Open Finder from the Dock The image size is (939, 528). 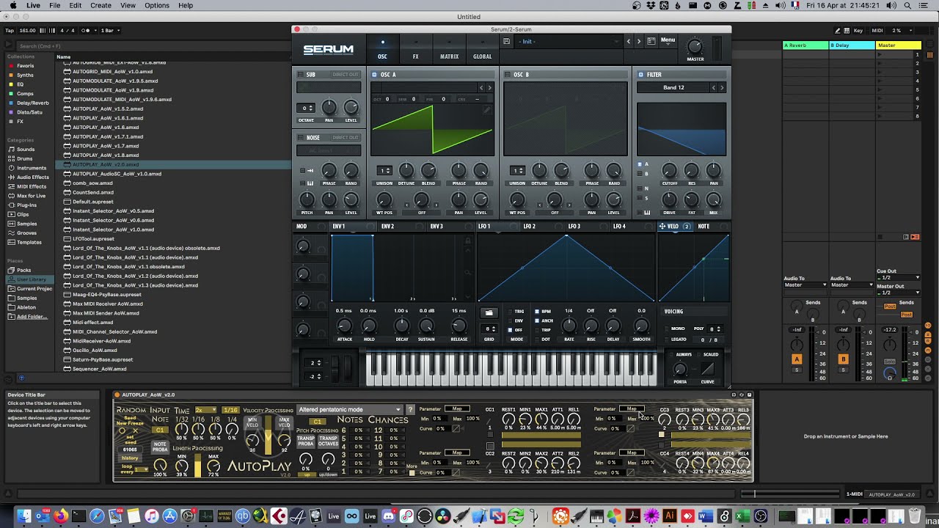click(24, 516)
